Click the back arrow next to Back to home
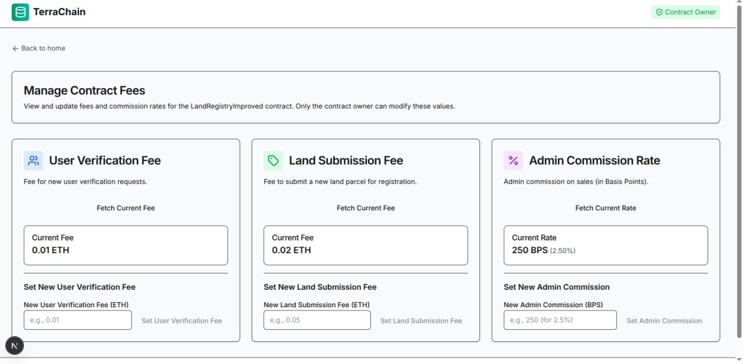 (x=15, y=48)
